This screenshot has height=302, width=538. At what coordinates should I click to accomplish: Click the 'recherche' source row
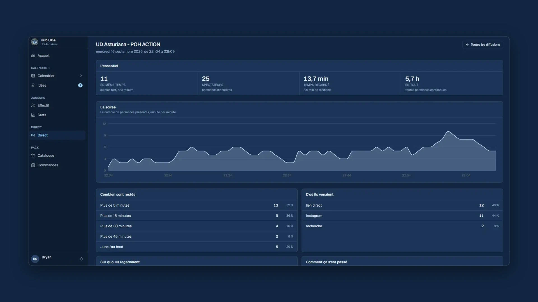pos(402,226)
